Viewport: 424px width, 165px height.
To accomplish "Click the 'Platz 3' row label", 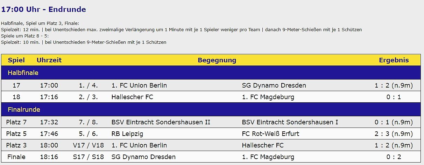I will pos(16,145).
